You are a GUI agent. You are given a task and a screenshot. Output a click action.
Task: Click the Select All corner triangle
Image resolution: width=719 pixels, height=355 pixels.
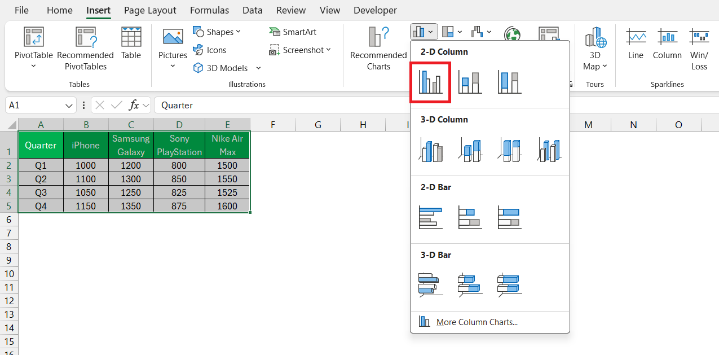(x=11, y=125)
